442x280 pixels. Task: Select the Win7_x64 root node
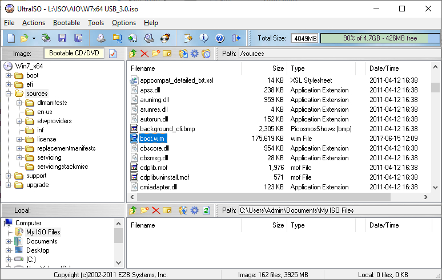pyautogui.click(x=29, y=66)
